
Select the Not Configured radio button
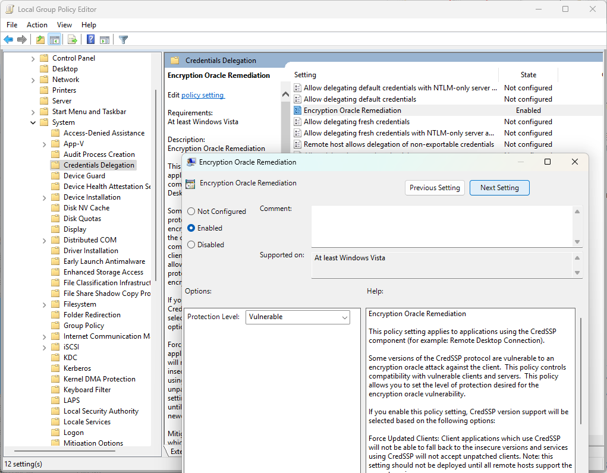(x=191, y=212)
